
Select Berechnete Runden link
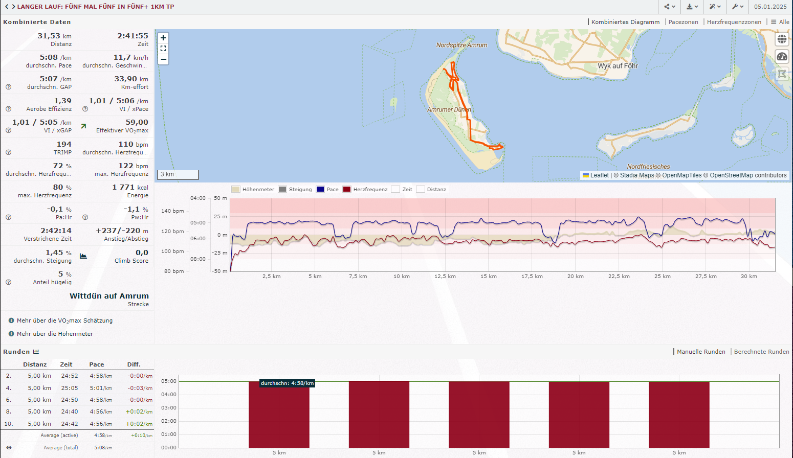point(761,352)
